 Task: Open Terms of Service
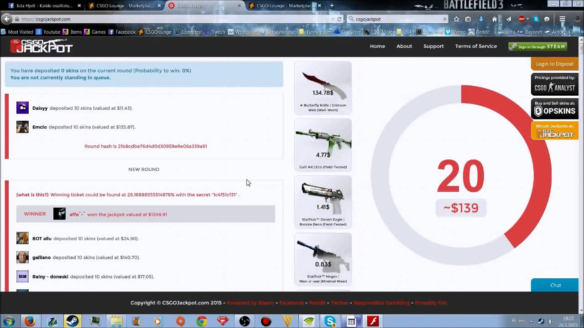click(x=476, y=46)
